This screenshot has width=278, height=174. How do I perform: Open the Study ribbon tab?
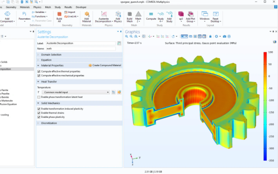tap(58, 7)
